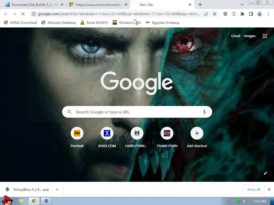
Task: Open the Chrome profile avatar
Action: tap(260, 14)
